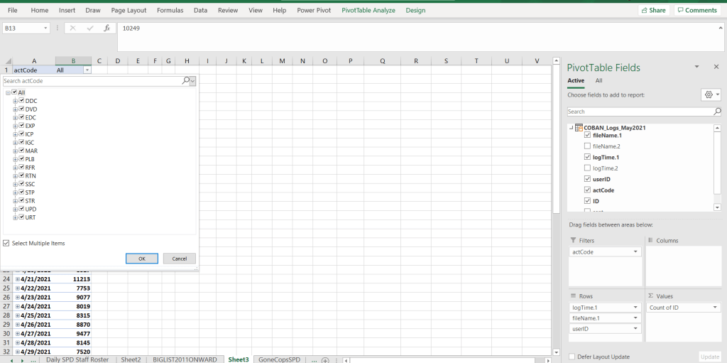Click the formula bar Cancel X icon
This screenshot has height=363, width=727.
73,28
